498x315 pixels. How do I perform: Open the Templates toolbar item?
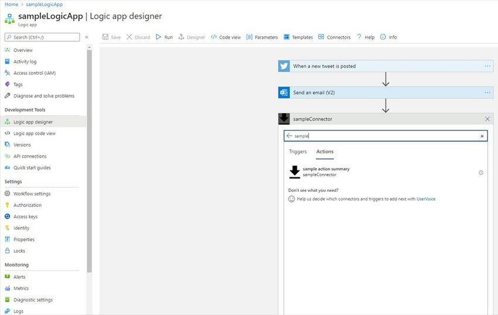(298, 37)
